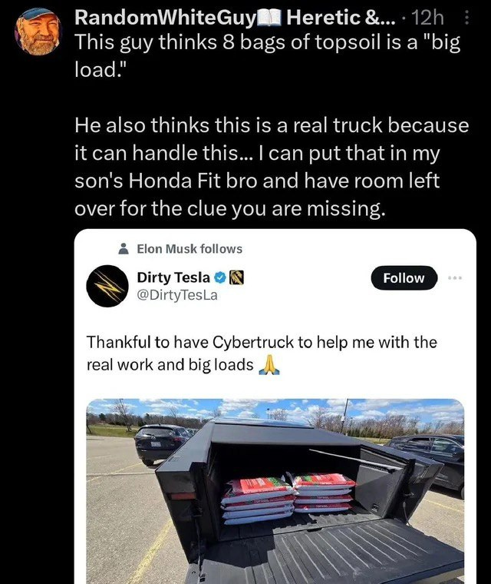Open the Elon Musk follows link
Viewport: 491px width, 584px height.
click(189, 249)
